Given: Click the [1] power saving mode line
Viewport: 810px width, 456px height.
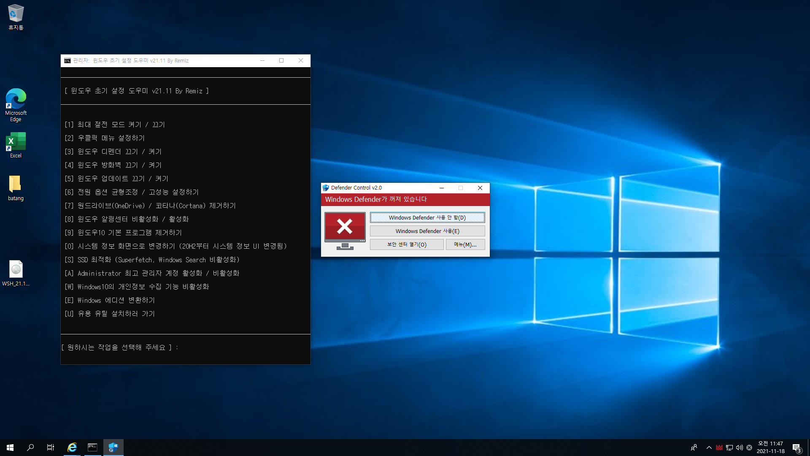Looking at the screenshot, I should pyautogui.click(x=115, y=125).
